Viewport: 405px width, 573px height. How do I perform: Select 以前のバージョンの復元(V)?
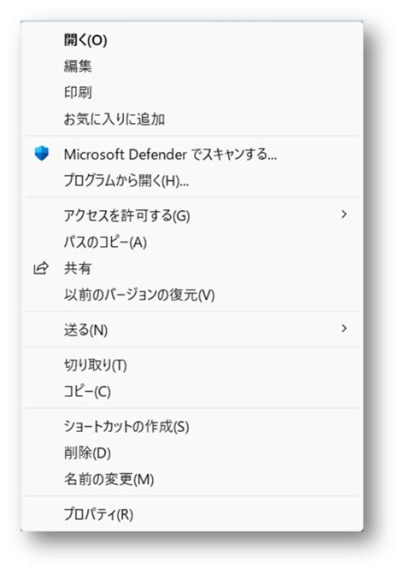click(x=192, y=295)
